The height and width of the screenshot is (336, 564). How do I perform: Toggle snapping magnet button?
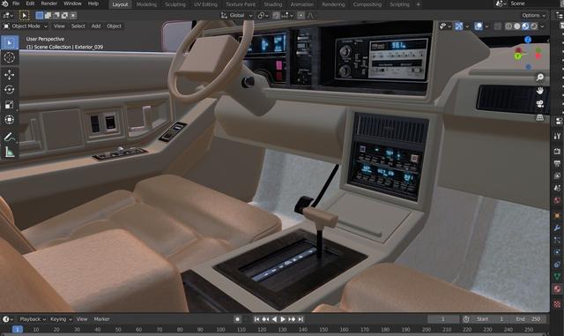[276, 16]
